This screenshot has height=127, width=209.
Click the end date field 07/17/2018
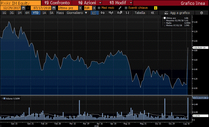(41, 8)
